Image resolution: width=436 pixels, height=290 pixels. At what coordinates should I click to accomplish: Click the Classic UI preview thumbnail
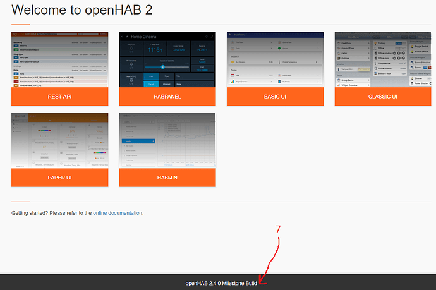pyautogui.click(x=383, y=60)
